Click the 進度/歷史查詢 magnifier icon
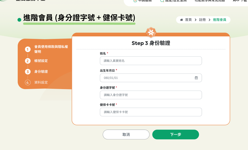This screenshot has height=150, width=248. pos(162,1)
